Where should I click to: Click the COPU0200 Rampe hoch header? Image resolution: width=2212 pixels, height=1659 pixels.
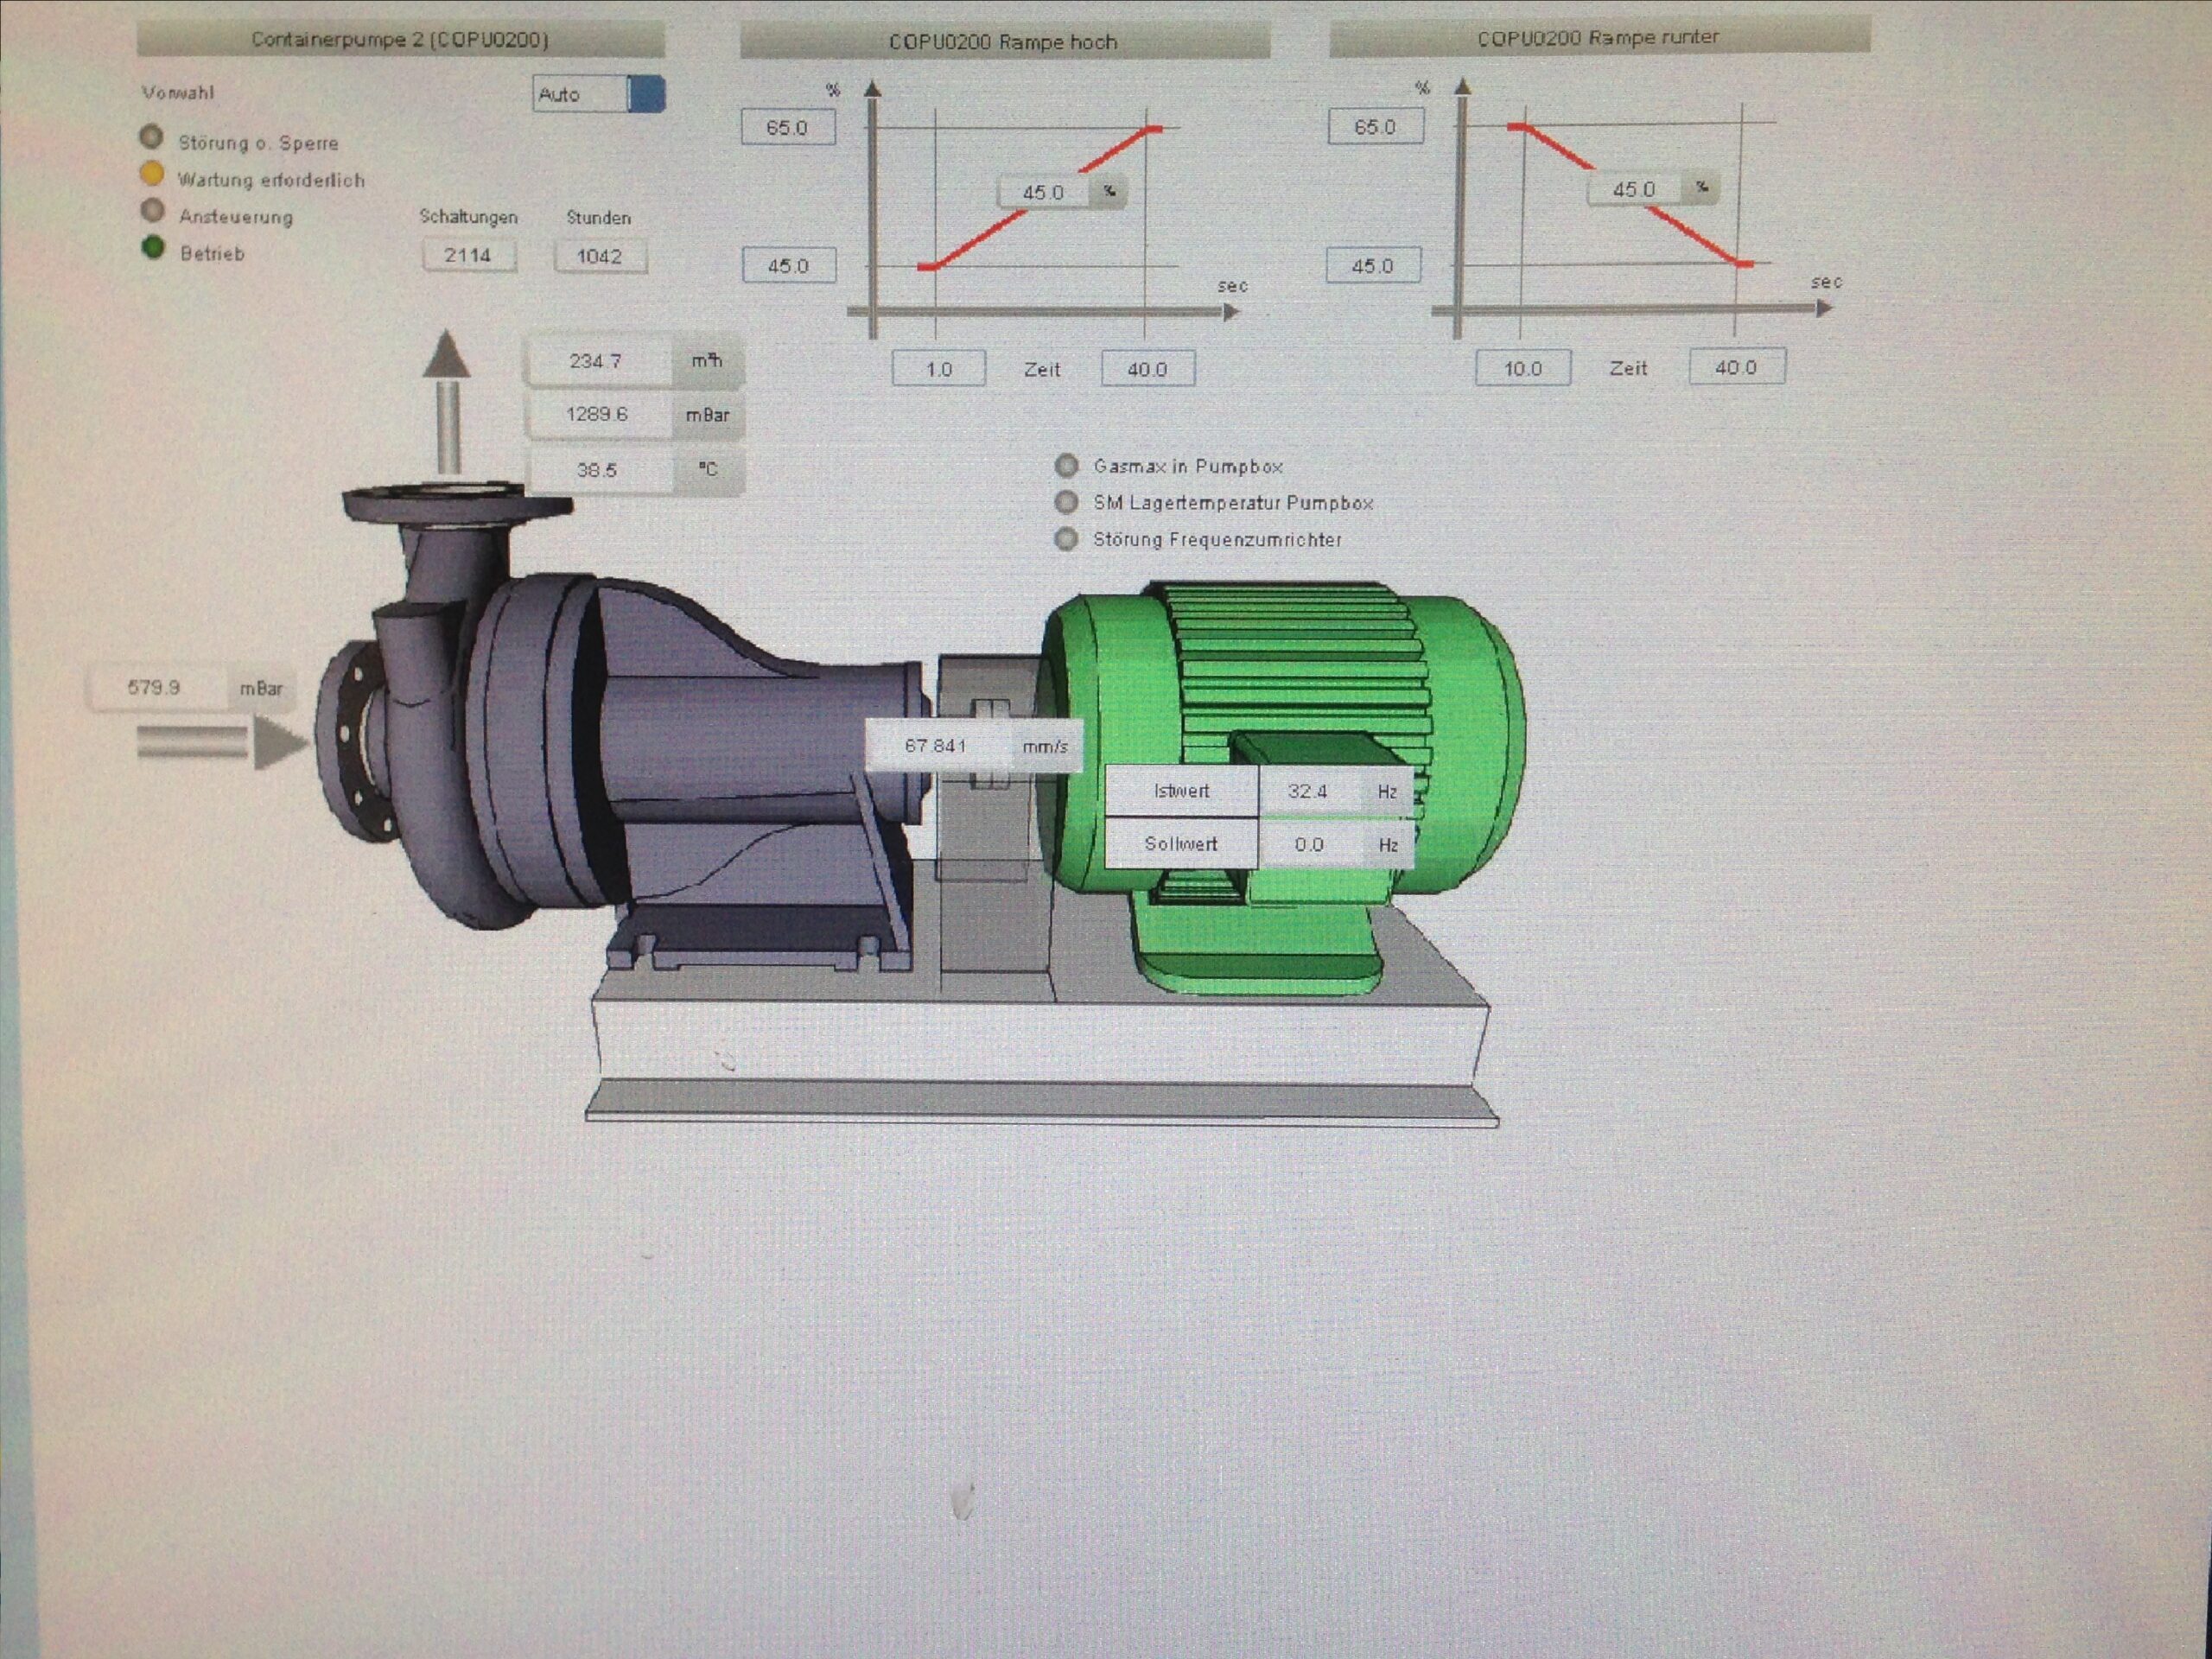coord(1003,42)
